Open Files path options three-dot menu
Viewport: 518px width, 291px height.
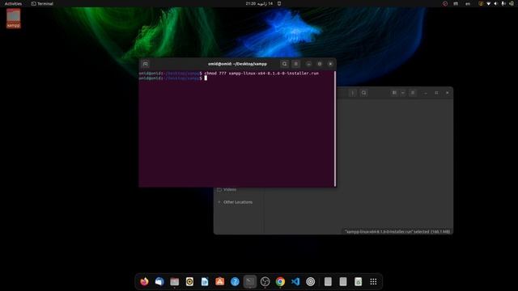point(353,93)
